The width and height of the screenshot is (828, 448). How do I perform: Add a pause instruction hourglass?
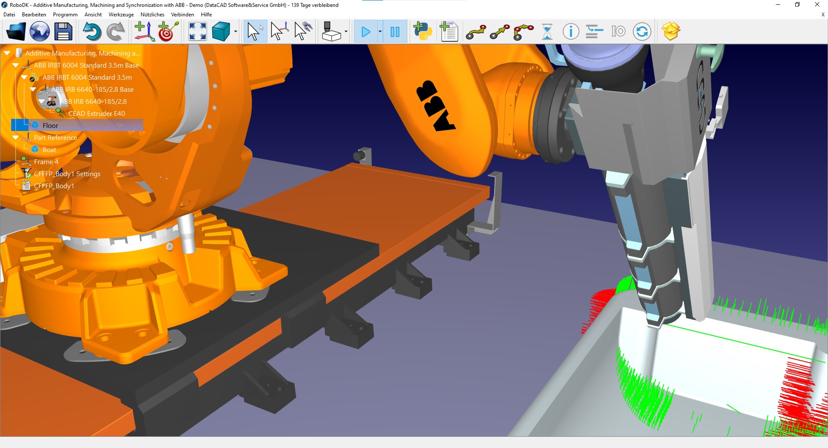[547, 31]
